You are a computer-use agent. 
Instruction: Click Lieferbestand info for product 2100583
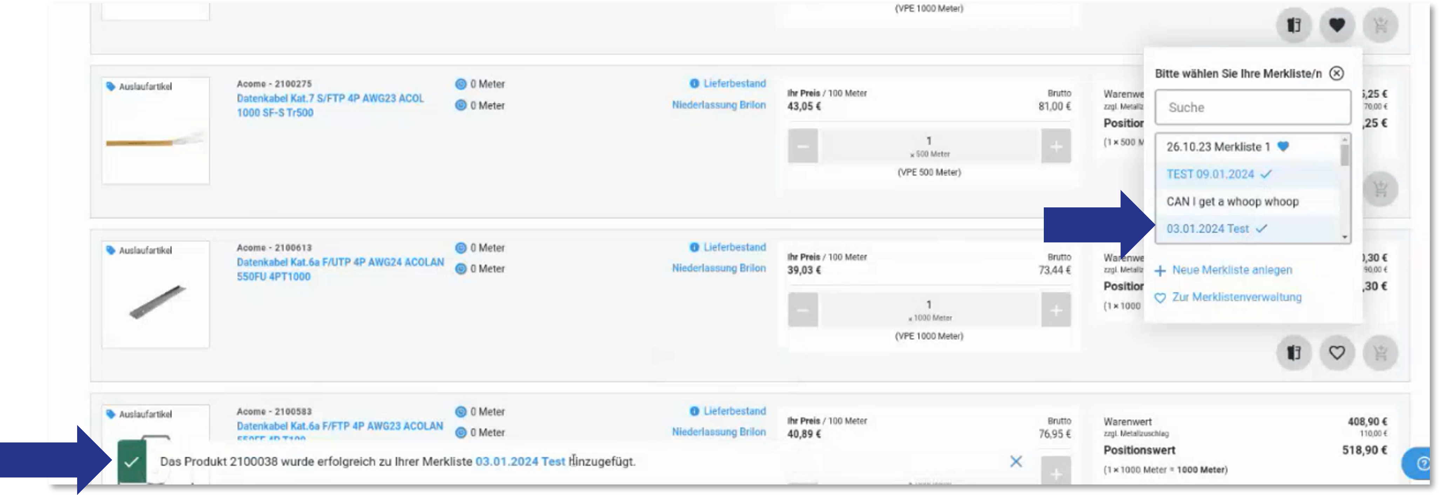(734, 411)
